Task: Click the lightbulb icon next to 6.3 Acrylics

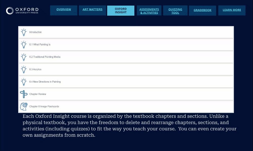Action: point(24,69)
